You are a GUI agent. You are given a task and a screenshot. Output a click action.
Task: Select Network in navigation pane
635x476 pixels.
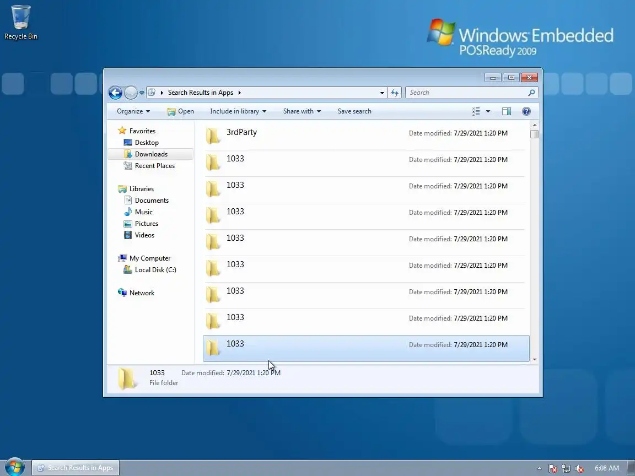142,293
